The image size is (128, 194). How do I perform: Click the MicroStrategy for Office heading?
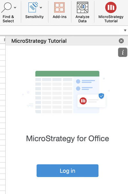point(68,139)
